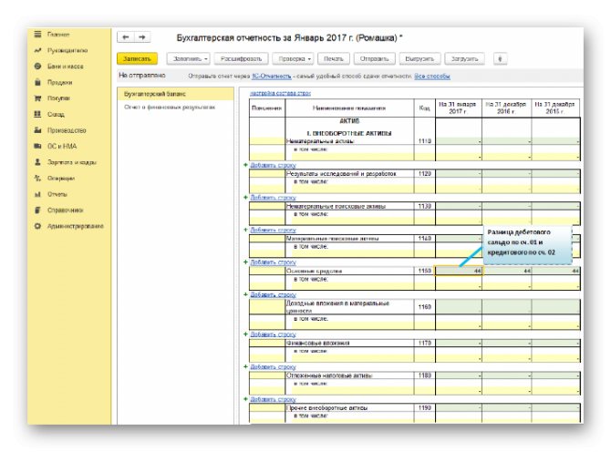Open the Все способы link

[432, 77]
